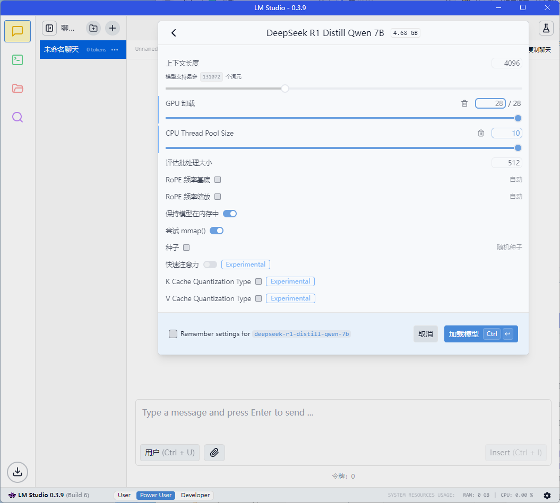Minimize the LM Studio window
Image resolution: width=560 pixels, height=503 pixels.
498,7
